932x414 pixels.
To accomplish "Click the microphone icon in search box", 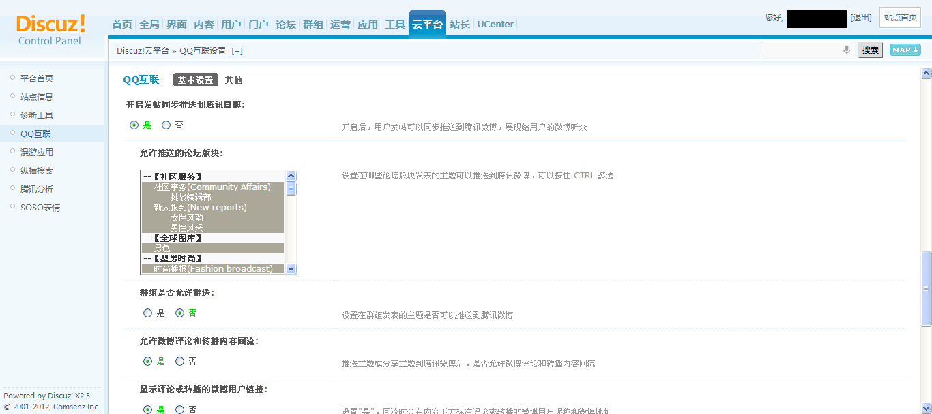I will click(847, 50).
